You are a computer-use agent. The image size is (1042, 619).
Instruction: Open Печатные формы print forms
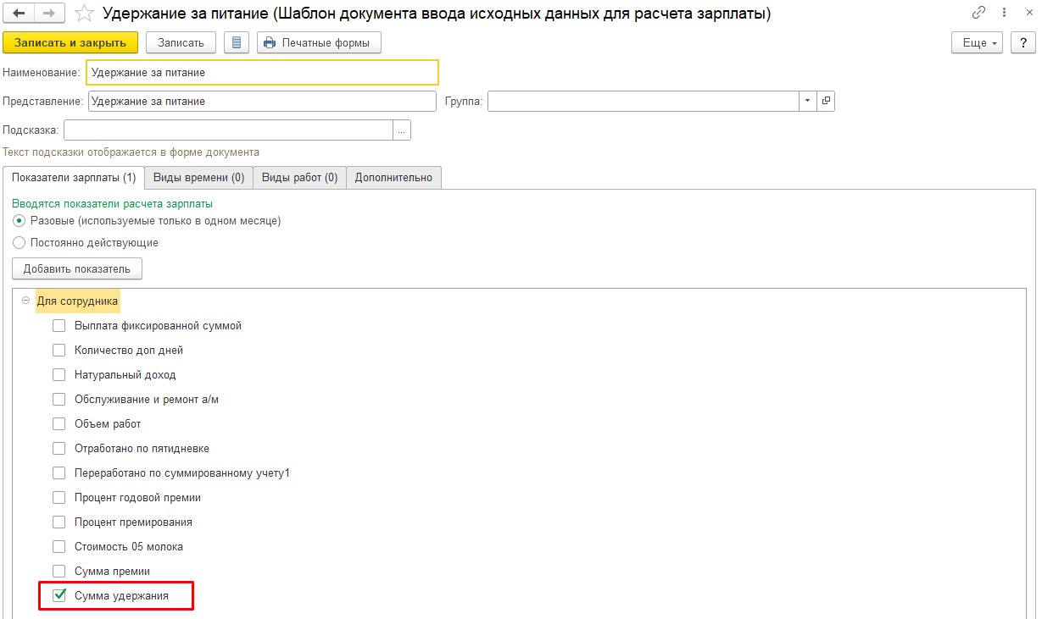click(x=319, y=43)
